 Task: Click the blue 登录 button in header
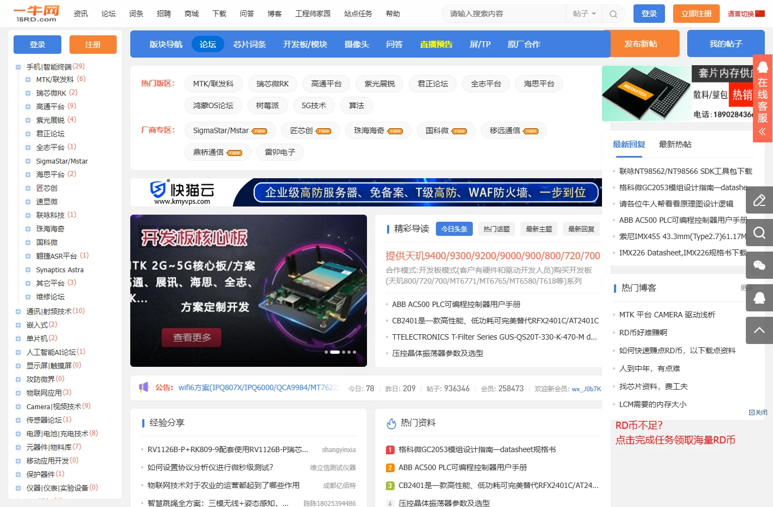pyautogui.click(x=649, y=14)
